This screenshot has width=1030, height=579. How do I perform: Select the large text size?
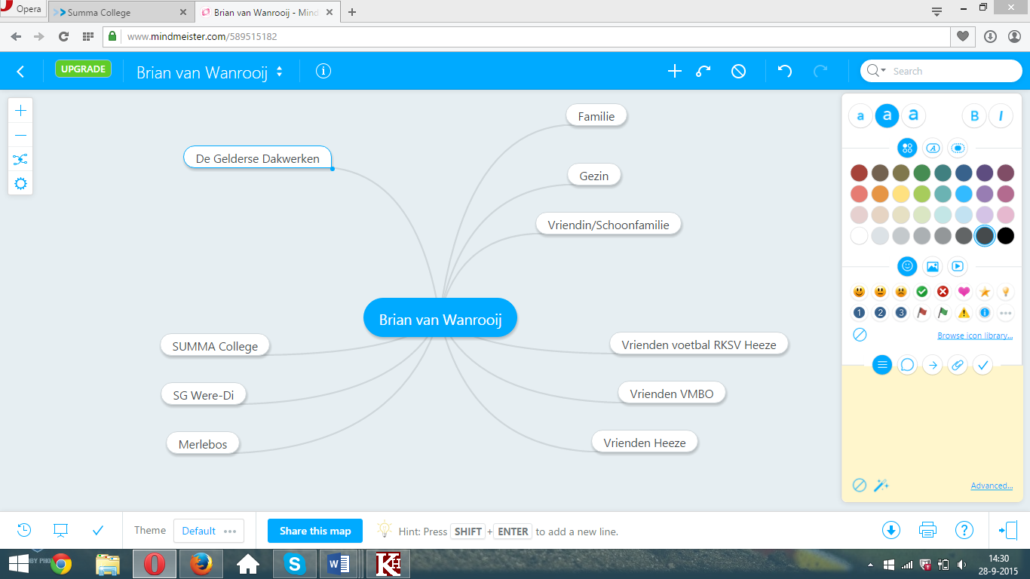point(913,115)
